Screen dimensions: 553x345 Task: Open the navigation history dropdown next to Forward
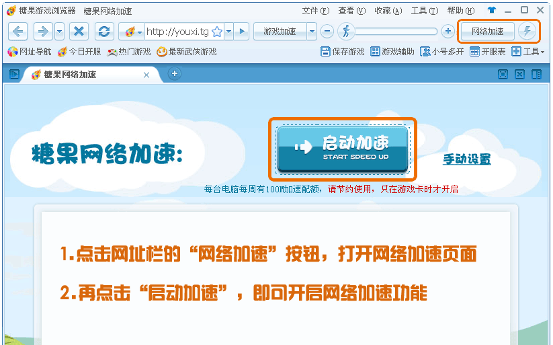tap(59, 32)
